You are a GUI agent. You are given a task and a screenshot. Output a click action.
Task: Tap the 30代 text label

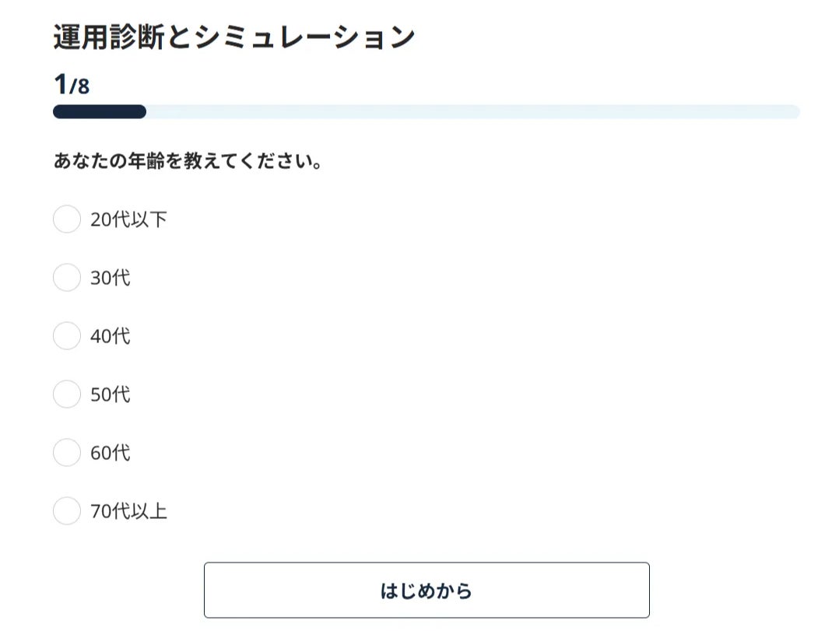111,278
